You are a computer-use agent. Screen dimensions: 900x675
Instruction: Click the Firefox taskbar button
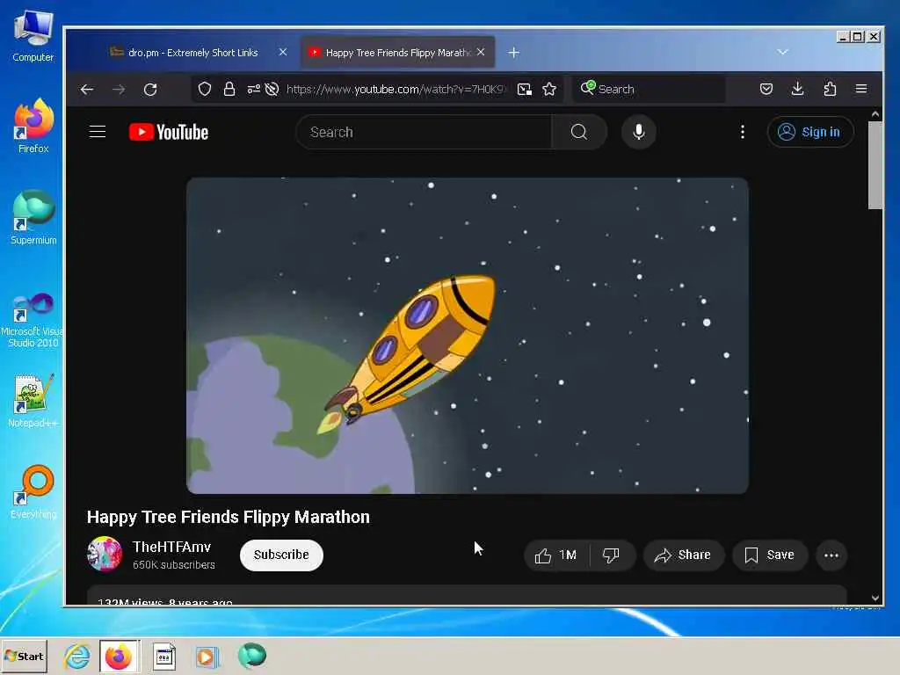119,656
